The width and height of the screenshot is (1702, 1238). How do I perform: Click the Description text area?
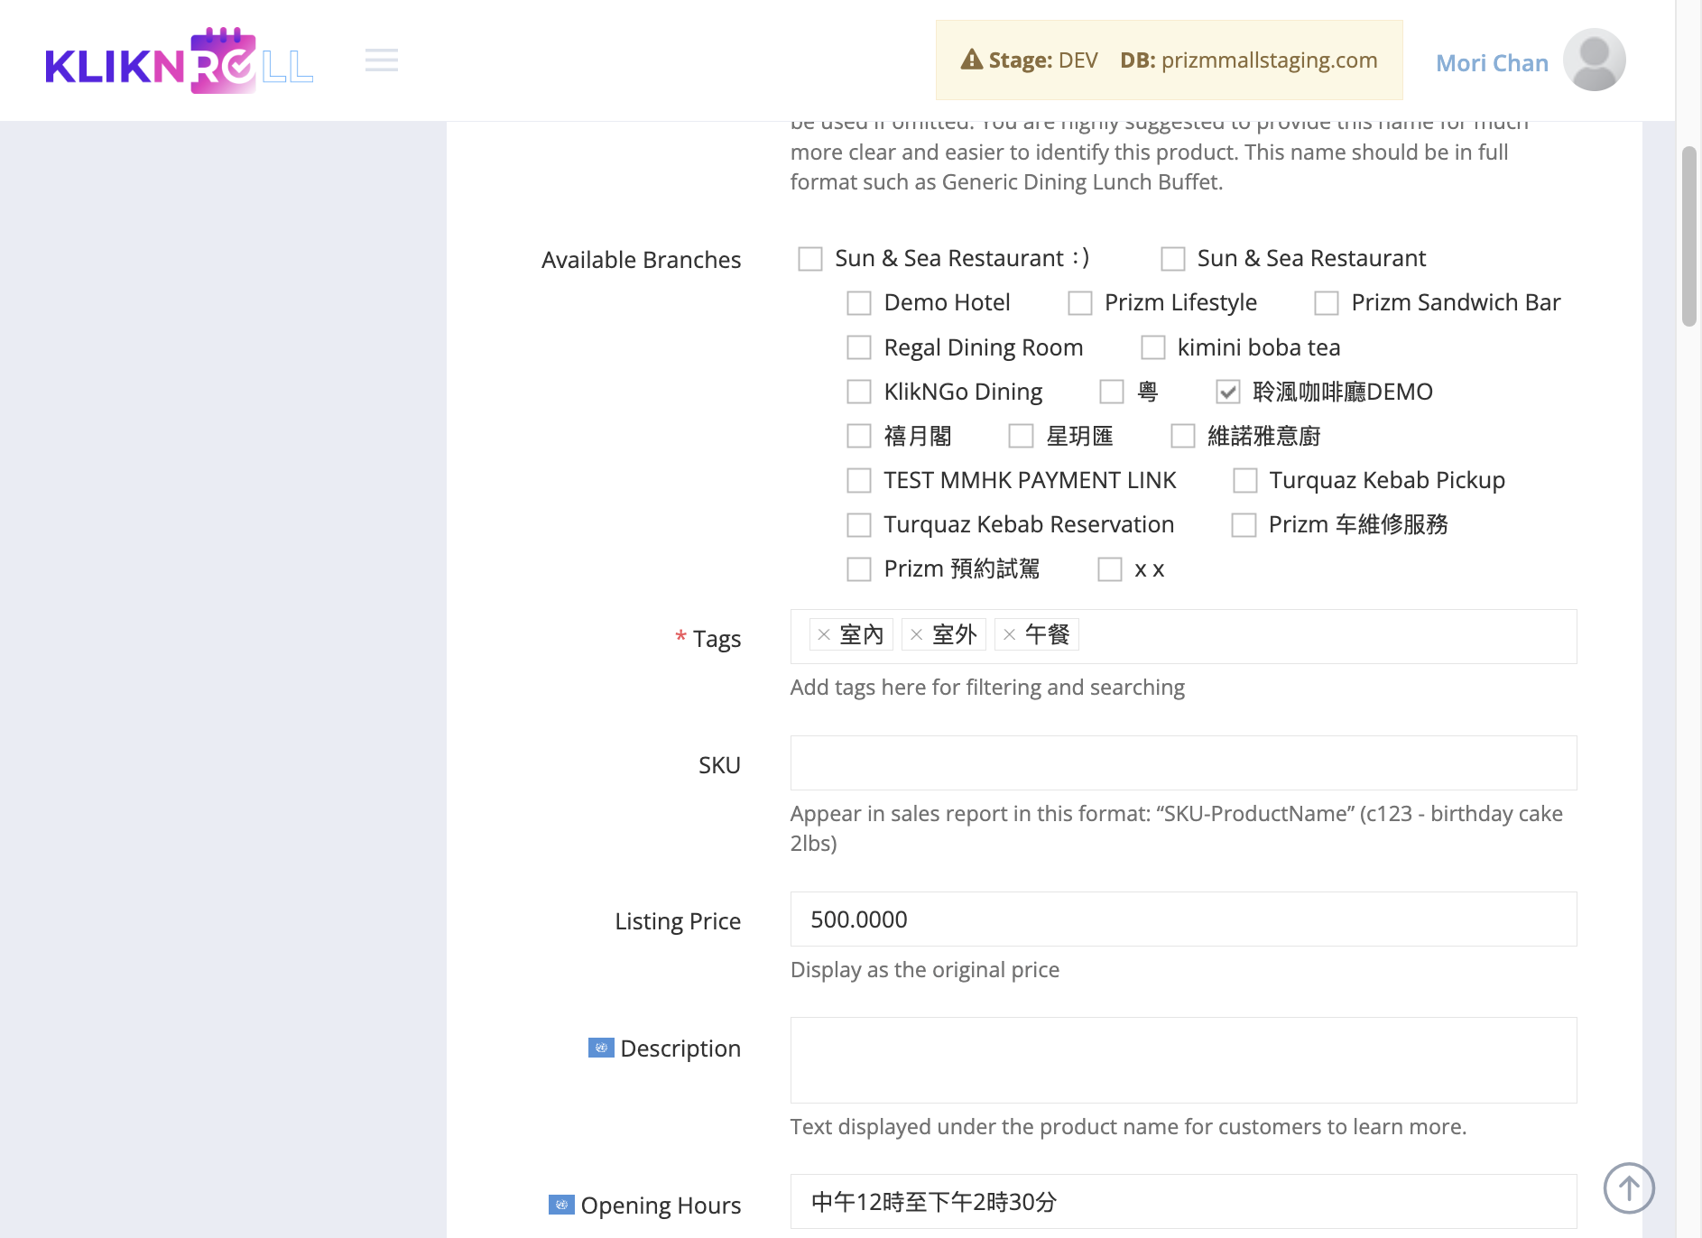point(1184,1060)
